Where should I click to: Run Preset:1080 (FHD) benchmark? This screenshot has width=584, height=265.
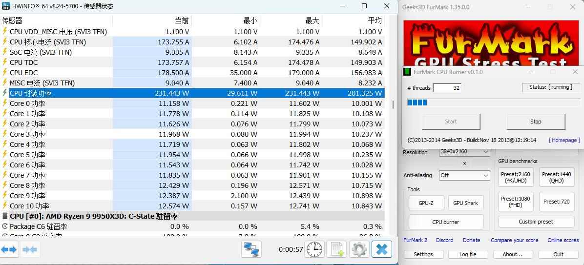pyautogui.click(x=515, y=202)
